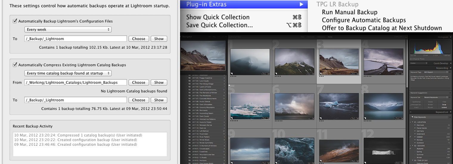Toggle Automatically Compress Existing Lightroom Catalog Backups
Viewport: 453px width, 164px height.
[15, 65]
